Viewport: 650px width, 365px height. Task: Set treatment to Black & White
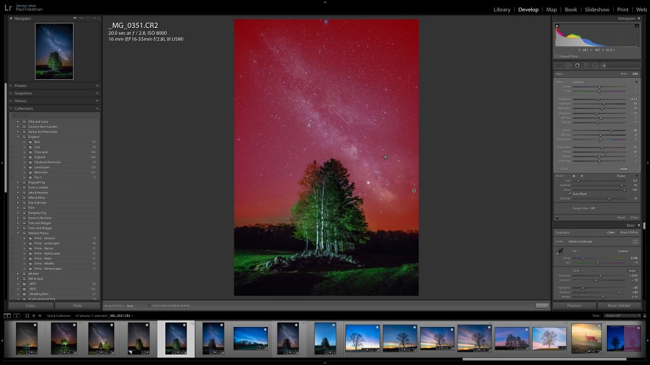click(x=630, y=233)
